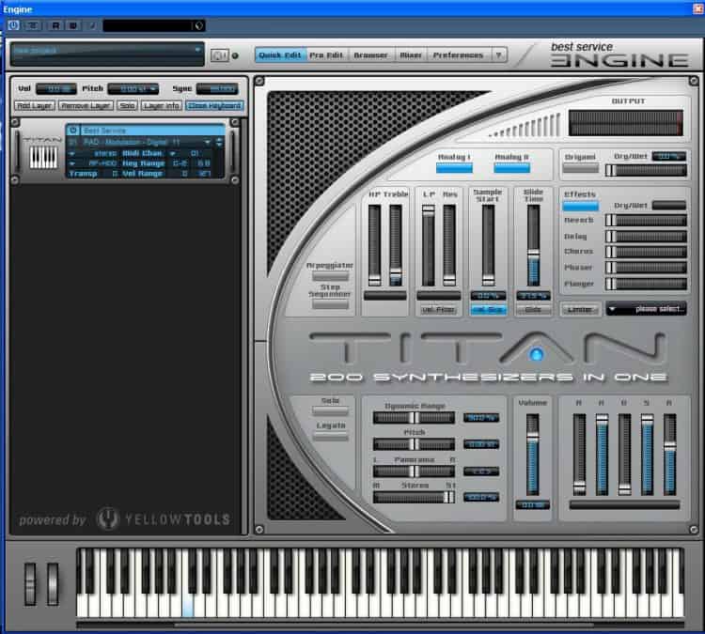Open the Pitch value dropdown
The width and height of the screenshot is (705, 634).
133,89
